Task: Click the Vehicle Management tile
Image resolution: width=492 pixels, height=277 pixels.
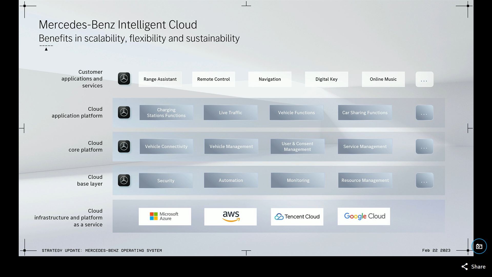Action: [x=231, y=146]
